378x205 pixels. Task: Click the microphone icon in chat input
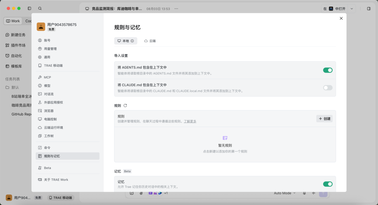coord(304,193)
